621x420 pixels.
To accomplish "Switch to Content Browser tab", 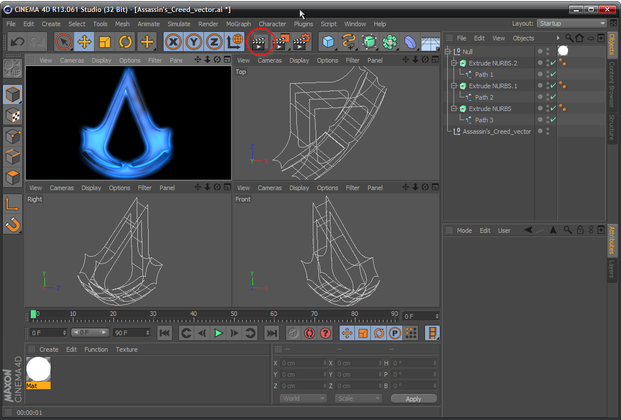I will [x=612, y=84].
